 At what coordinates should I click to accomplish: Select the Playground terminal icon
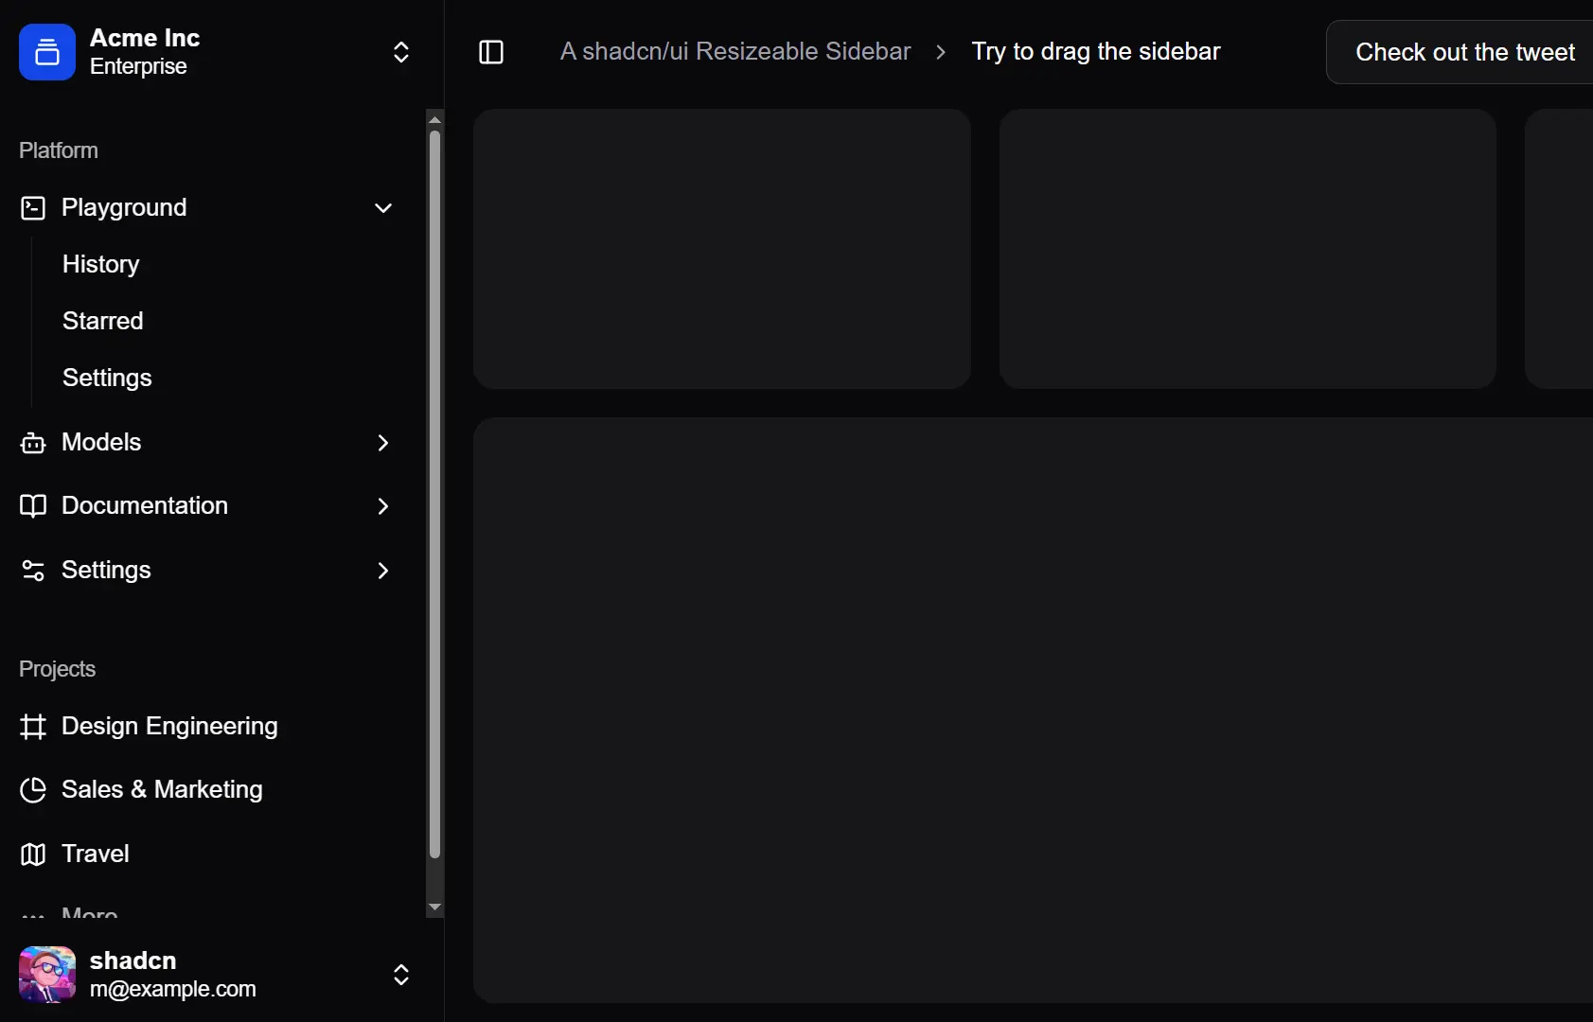33,207
